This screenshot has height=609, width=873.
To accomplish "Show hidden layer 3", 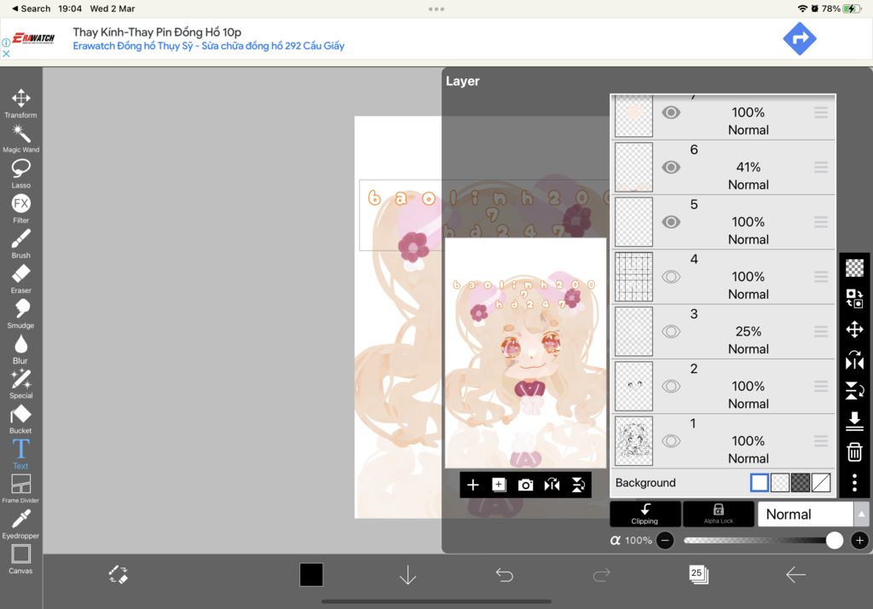I will 671,331.
